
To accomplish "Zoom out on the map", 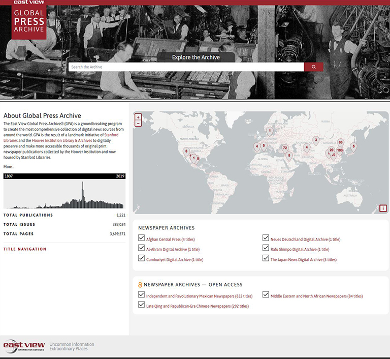I will 138,123.
